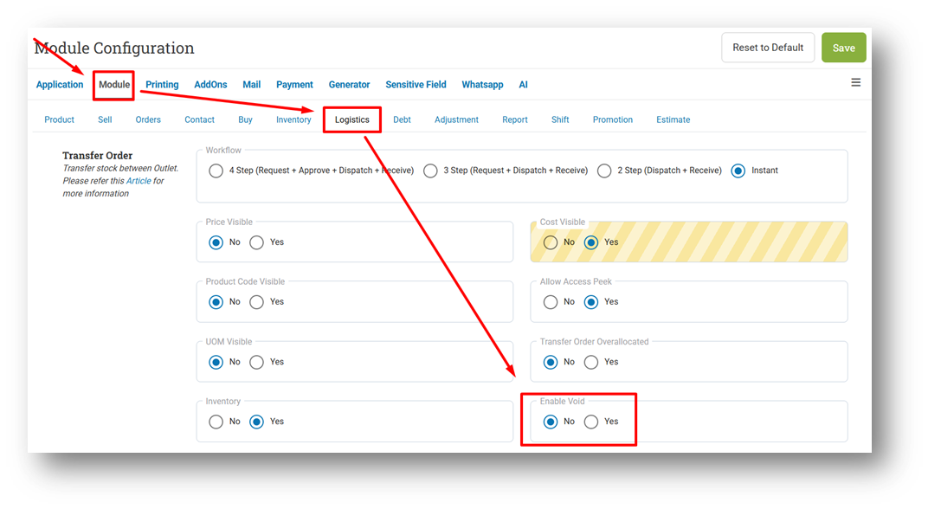Screen dimensions: 928x509
Task: Go to the Adjustment sub-tab
Action: click(456, 119)
